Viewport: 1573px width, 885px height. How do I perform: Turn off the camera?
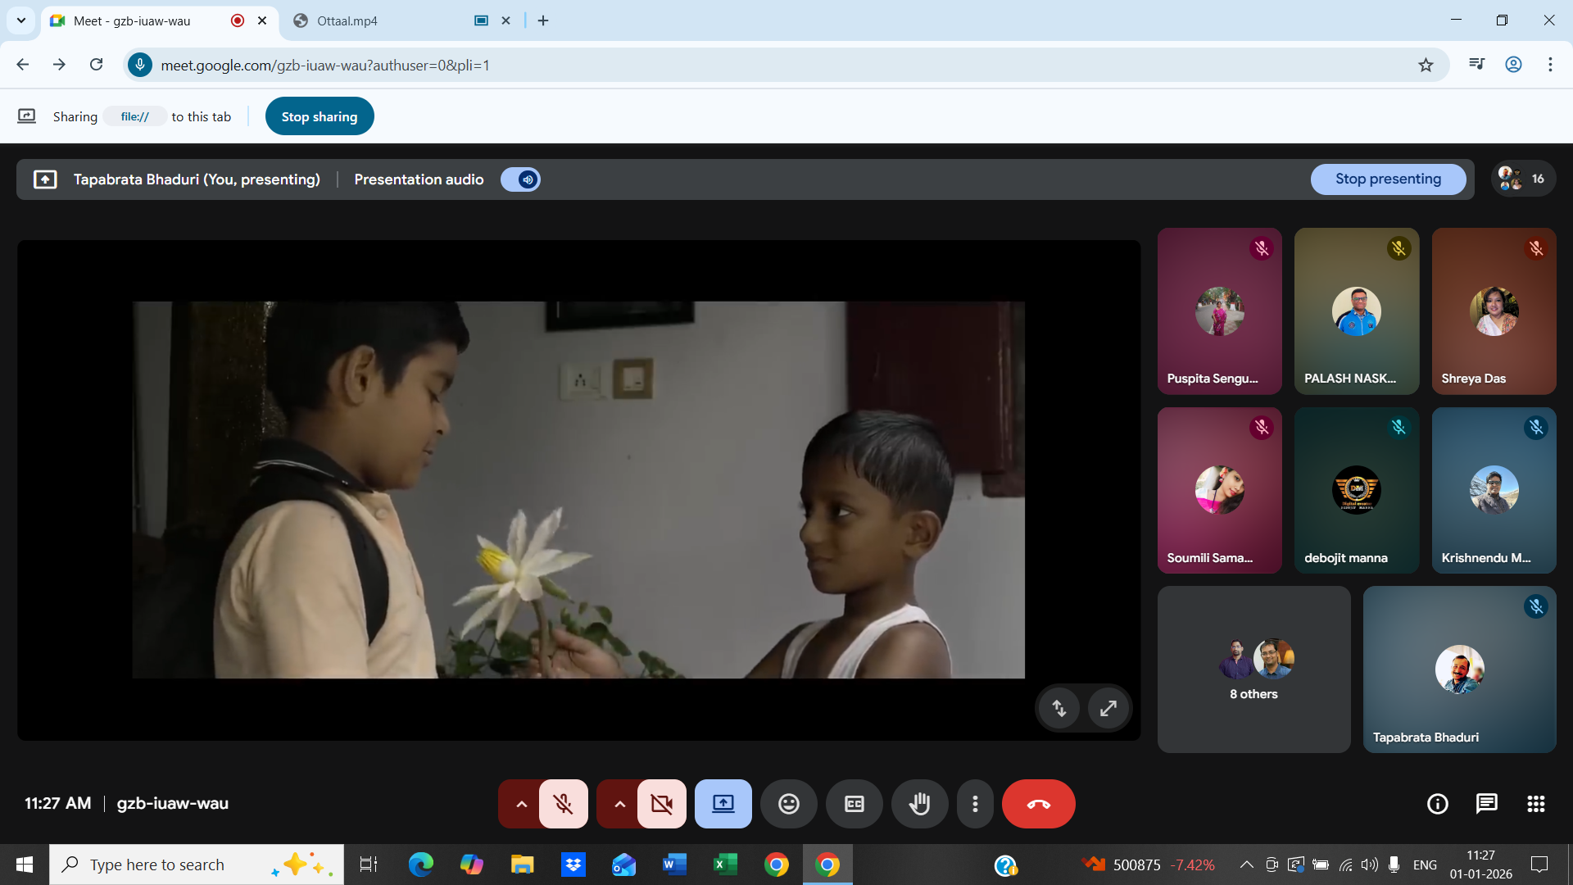tap(661, 804)
